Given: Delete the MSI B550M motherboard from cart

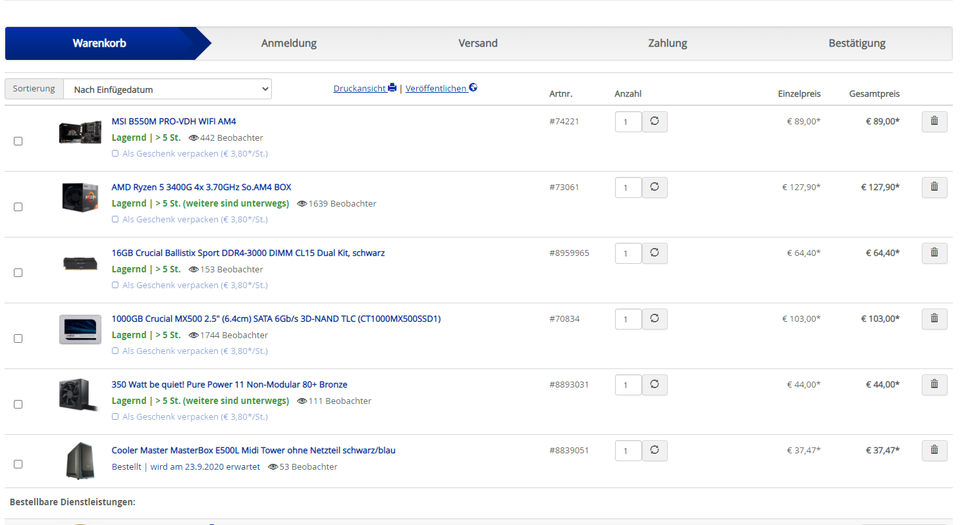Looking at the screenshot, I should pyautogui.click(x=934, y=122).
